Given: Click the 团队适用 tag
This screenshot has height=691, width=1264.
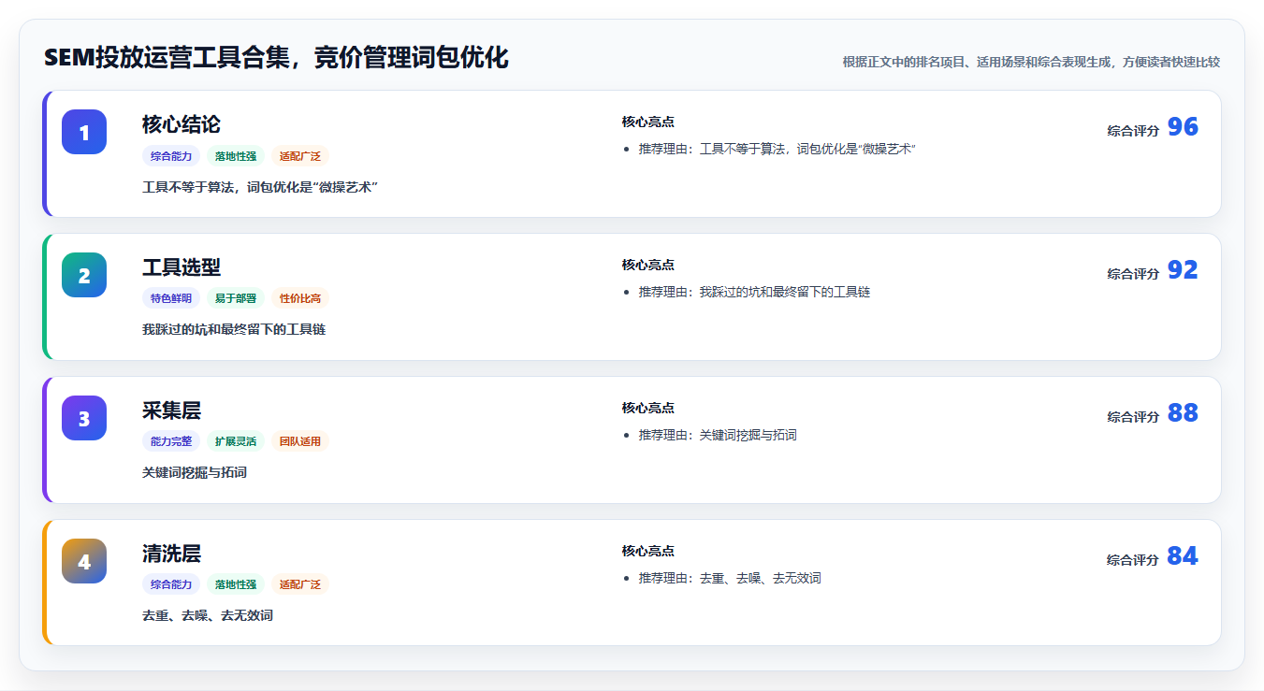Looking at the screenshot, I should point(300,441).
